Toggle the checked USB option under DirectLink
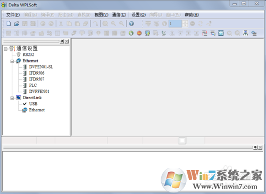Screen dimensions: 266x194 (33, 103)
